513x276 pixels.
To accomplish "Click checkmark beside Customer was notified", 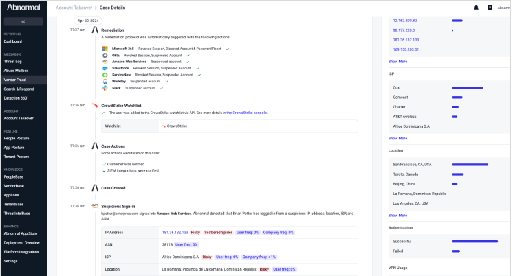I will pos(105,164).
